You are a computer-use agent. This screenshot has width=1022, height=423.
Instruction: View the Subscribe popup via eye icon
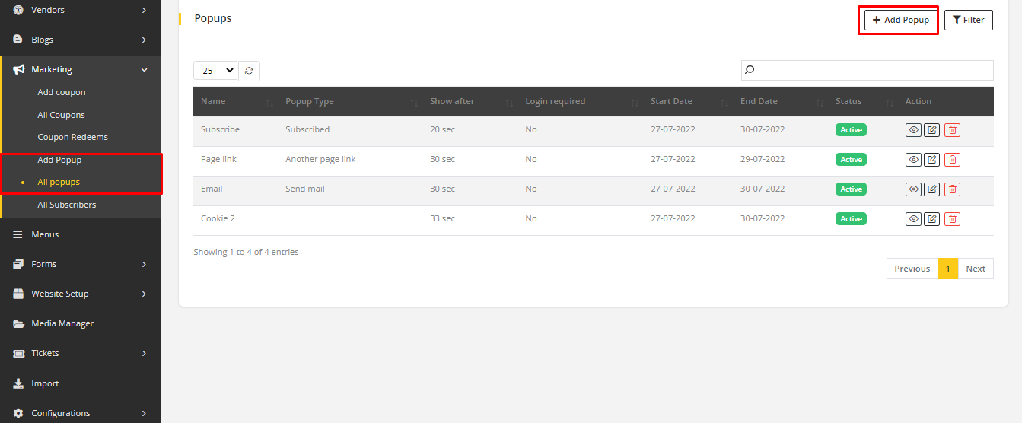913,130
